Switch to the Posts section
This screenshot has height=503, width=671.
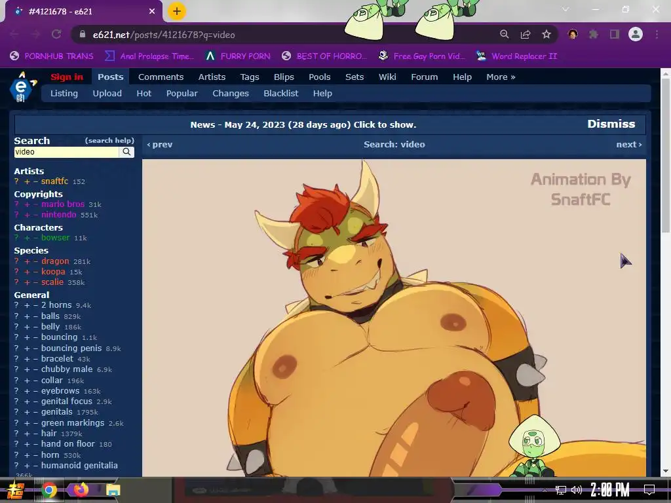(x=110, y=77)
